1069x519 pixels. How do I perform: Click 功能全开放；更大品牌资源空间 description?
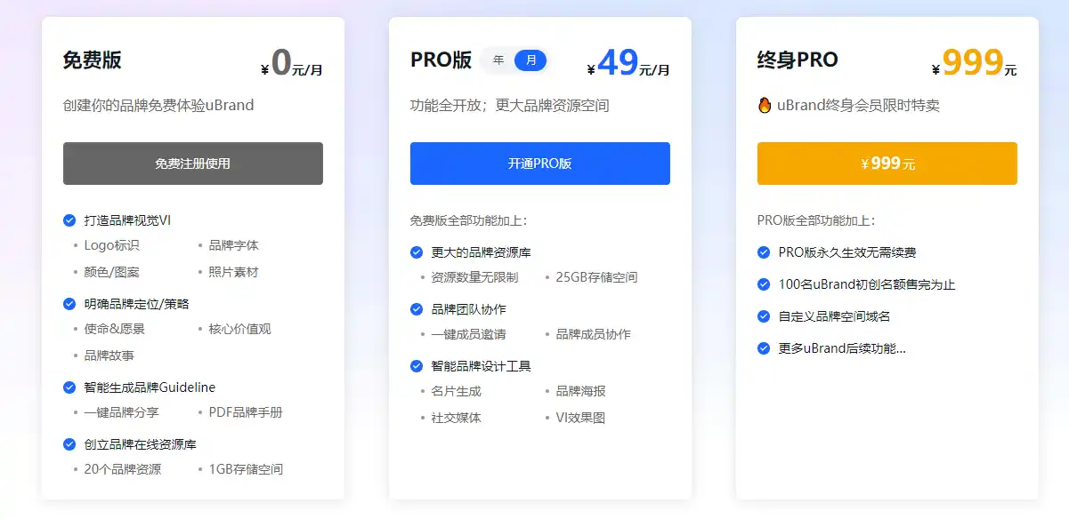tap(510, 105)
